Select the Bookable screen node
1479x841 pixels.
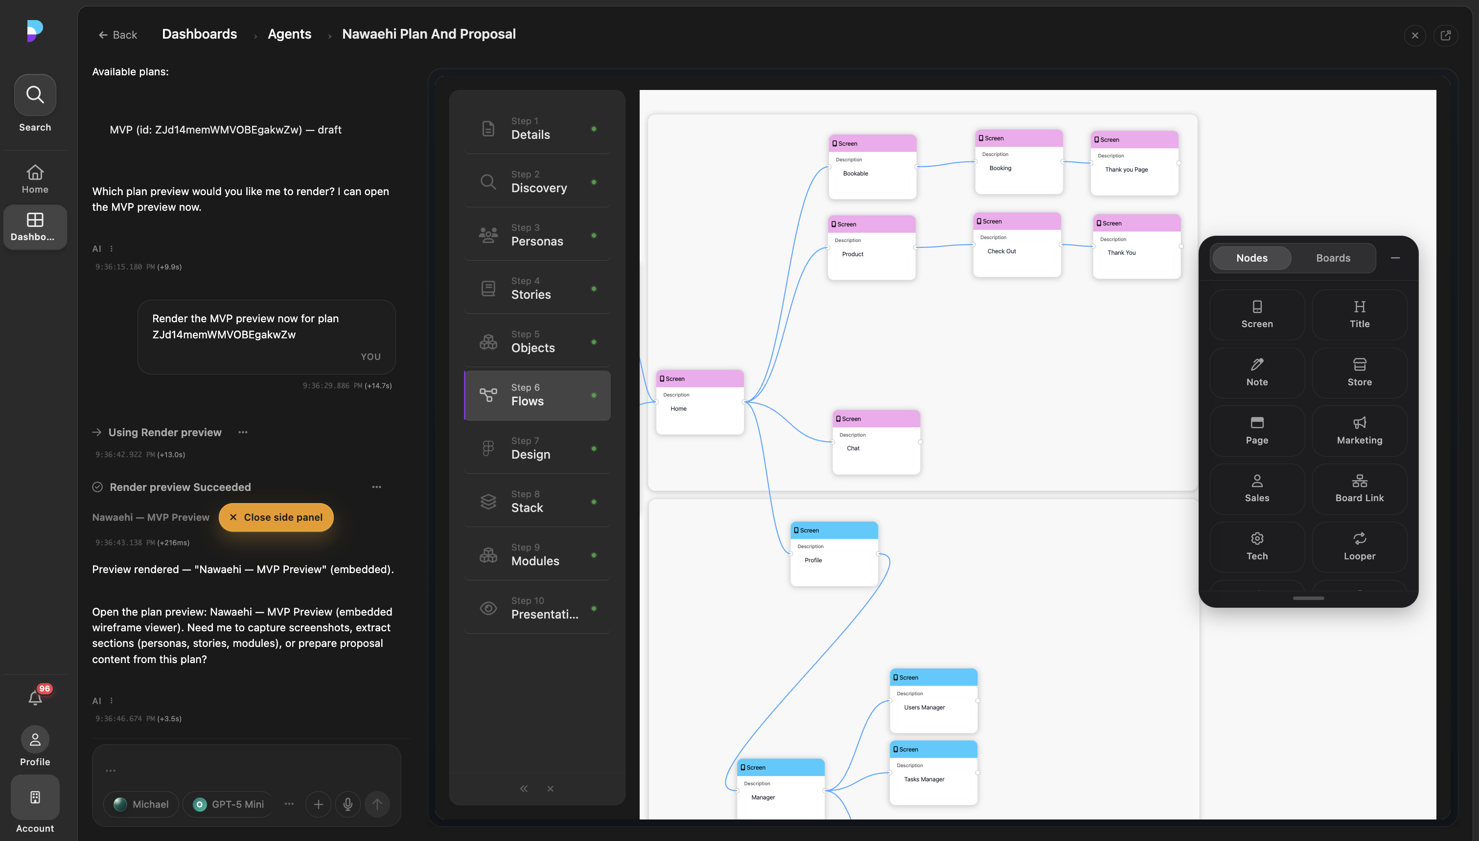coord(872,167)
